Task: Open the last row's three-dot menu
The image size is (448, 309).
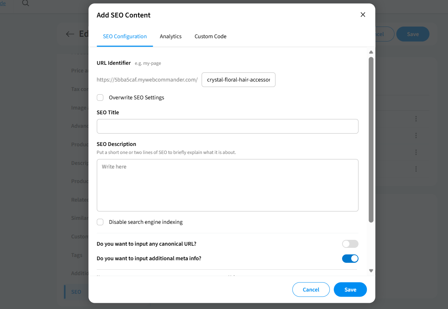Action: tap(416, 169)
